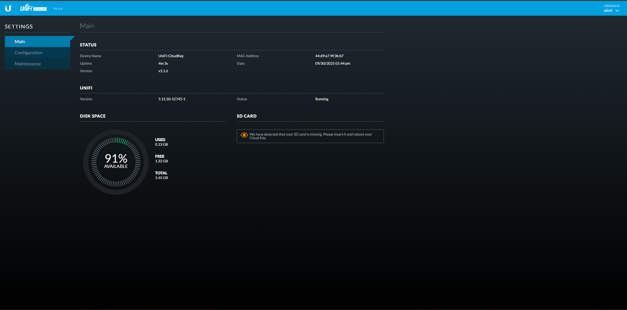This screenshot has height=310, width=627.
Task: Click the UniFi Cloud Key logo
Action: 33,8
